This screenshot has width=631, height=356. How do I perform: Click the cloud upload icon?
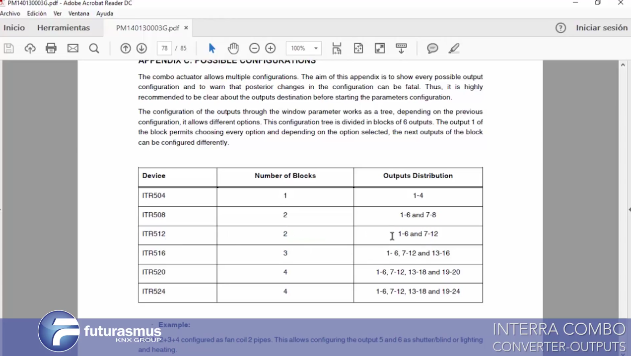[x=30, y=48]
